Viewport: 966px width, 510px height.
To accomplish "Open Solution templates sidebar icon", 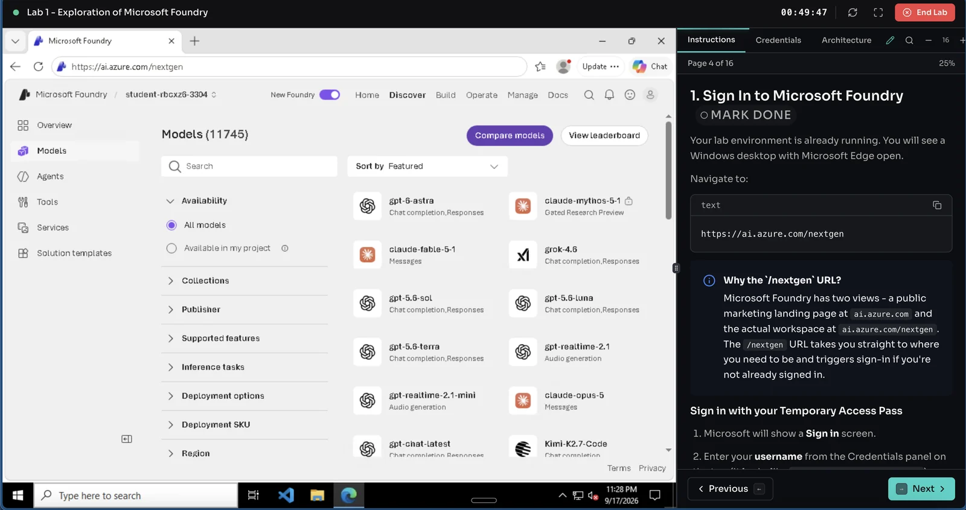I will pos(23,253).
